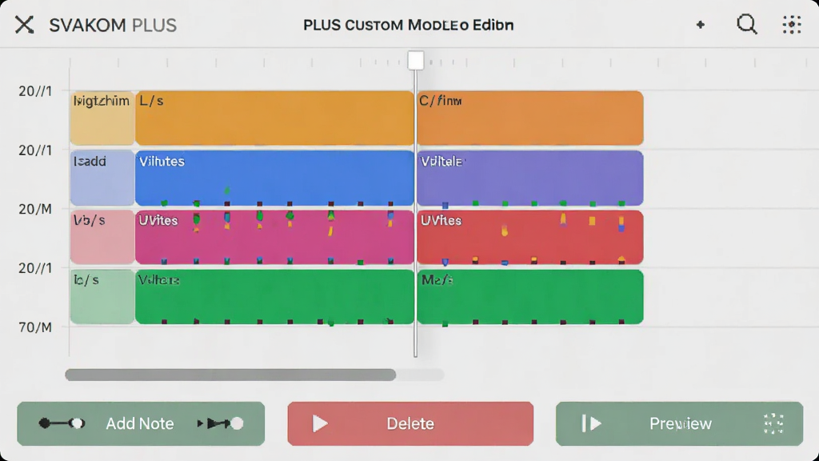
Task: Click the gray horizontal scrollbar
Action: point(230,375)
